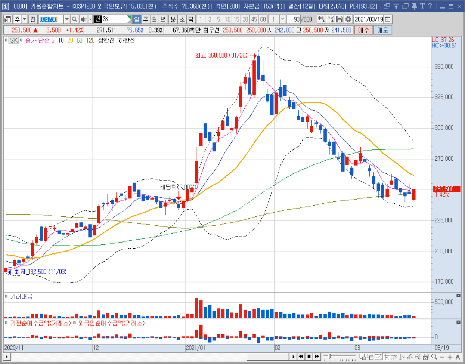This screenshot has height=364, width=465.
Task: Select the 월 monthly period toggle
Action: click(x=154, y=19)
